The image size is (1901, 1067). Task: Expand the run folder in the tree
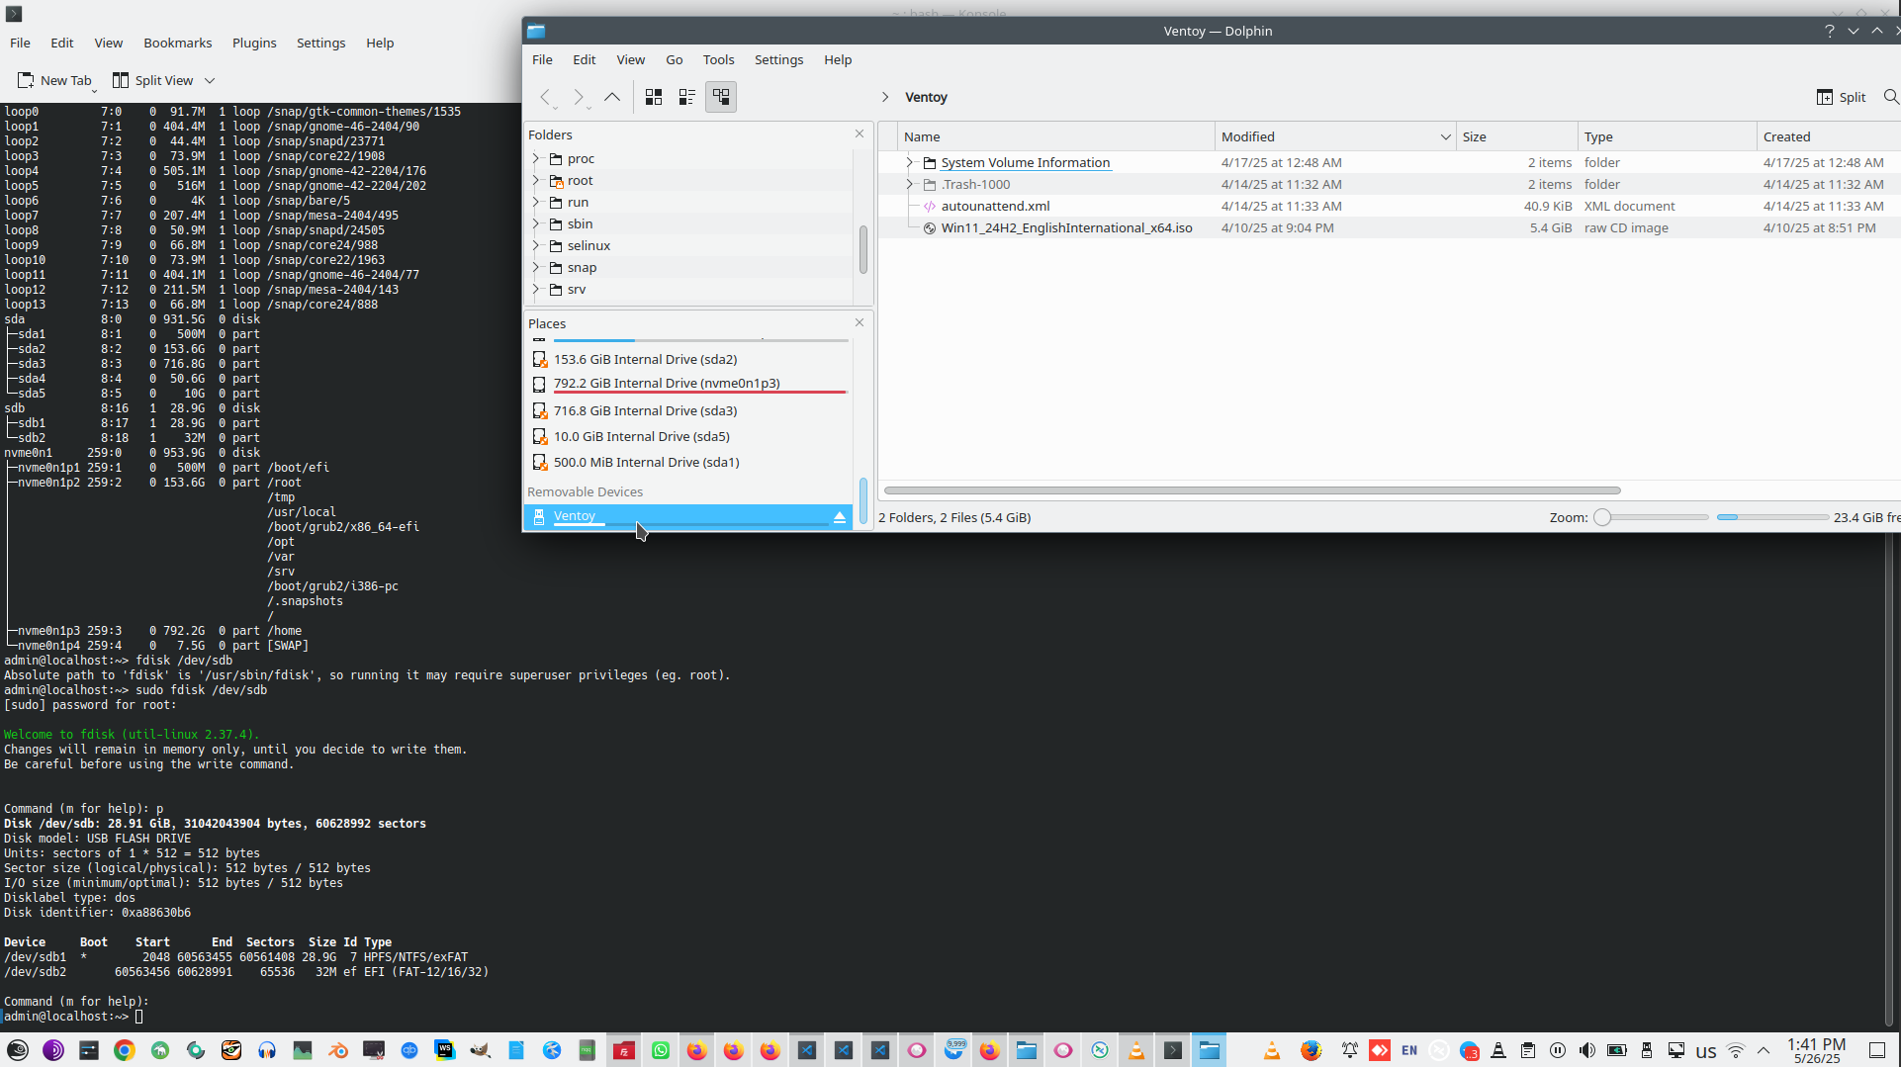[x=536, y=202]
